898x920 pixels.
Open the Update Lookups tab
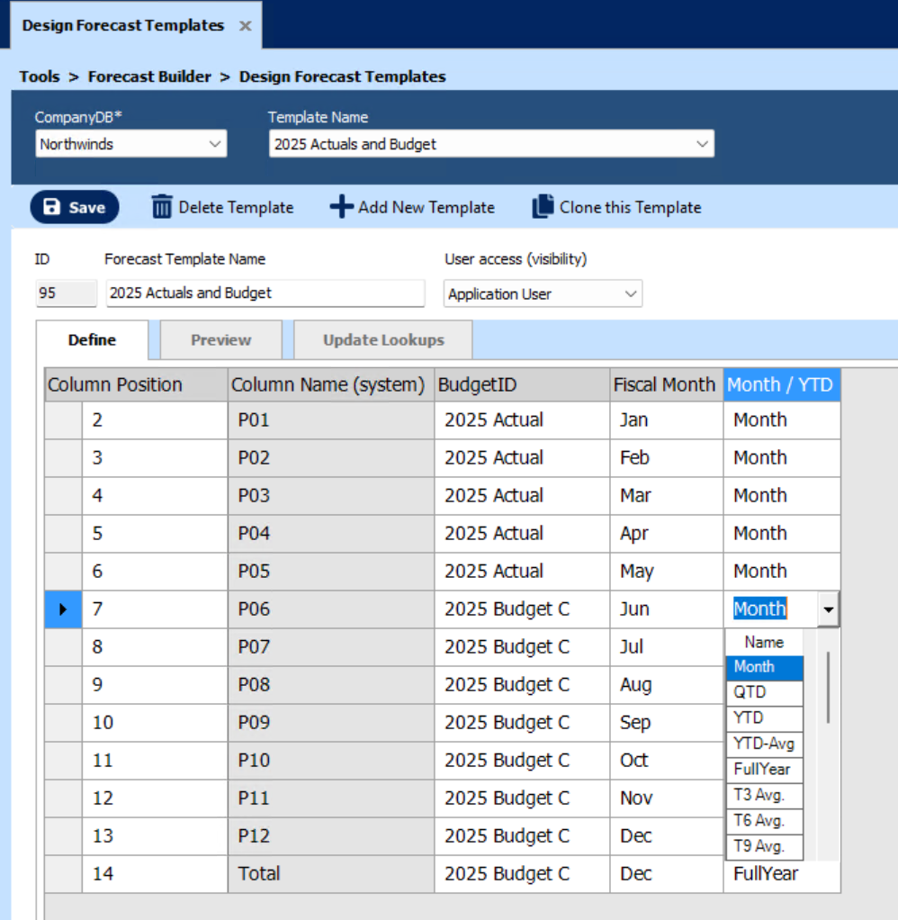point(383,340)
